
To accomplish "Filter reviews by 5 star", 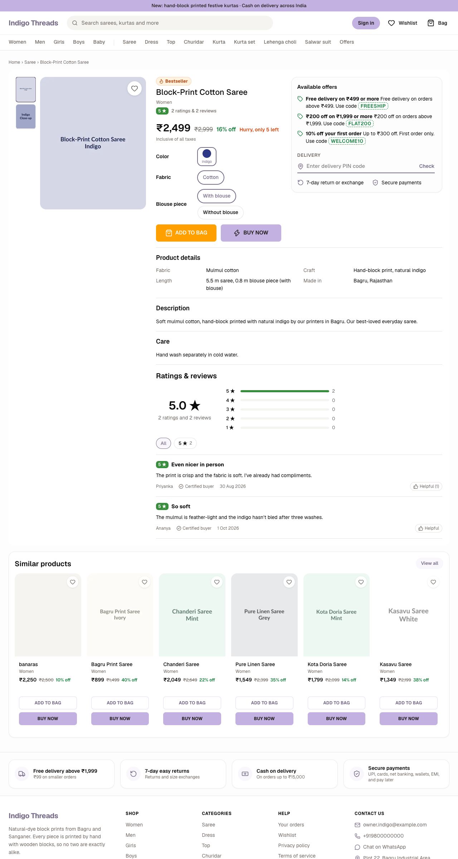I will (185, 443).
